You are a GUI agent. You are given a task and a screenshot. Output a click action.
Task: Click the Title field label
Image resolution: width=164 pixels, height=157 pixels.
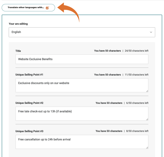18,51
